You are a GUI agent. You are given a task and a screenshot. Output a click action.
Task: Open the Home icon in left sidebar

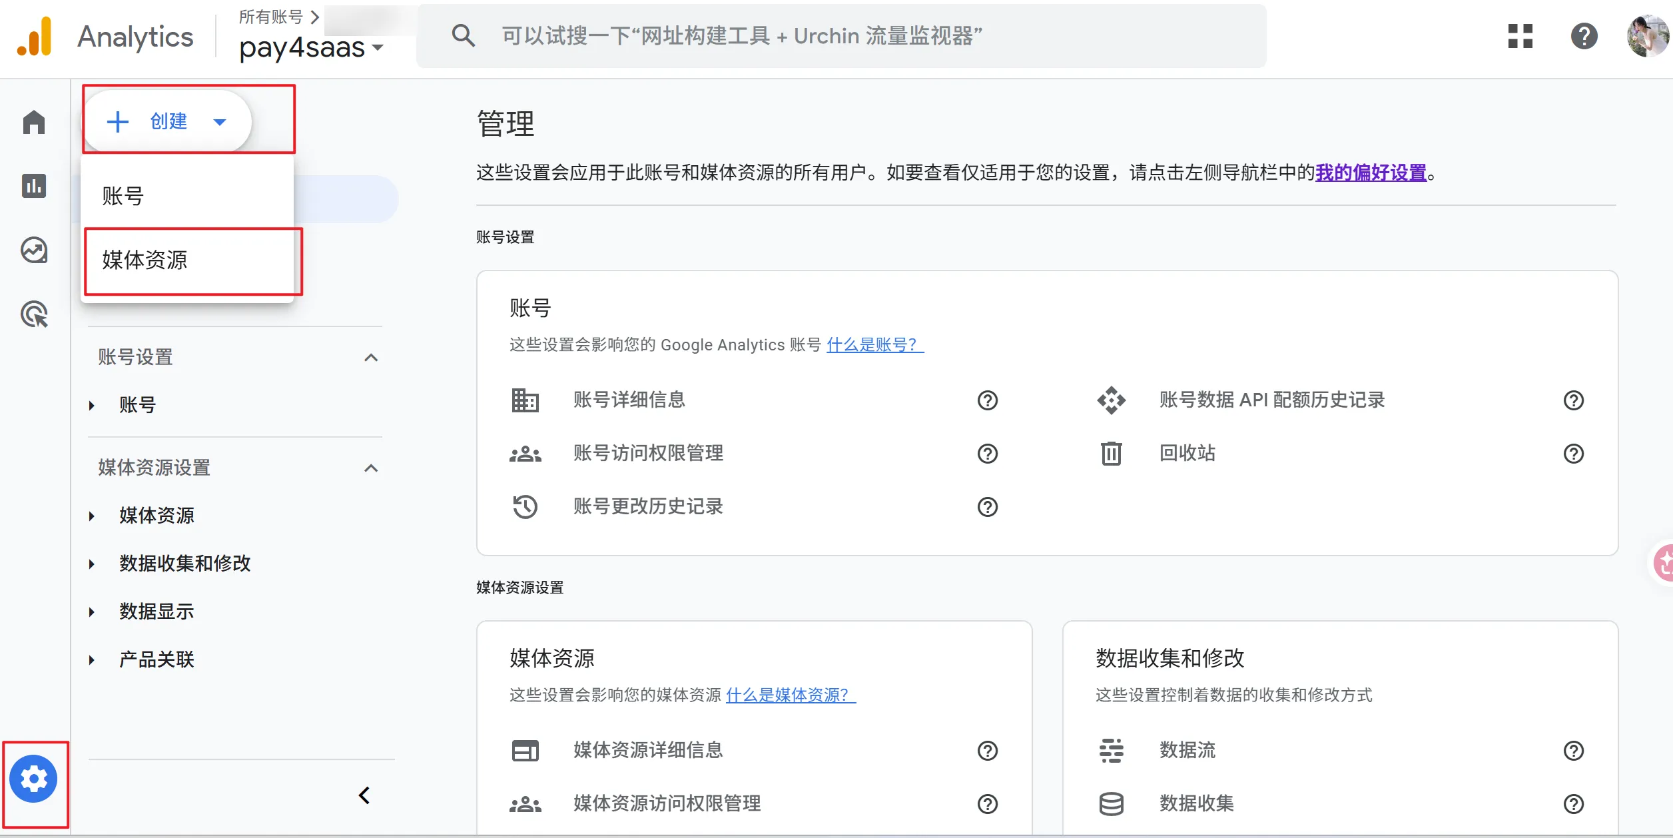click(x=34, y=123)
